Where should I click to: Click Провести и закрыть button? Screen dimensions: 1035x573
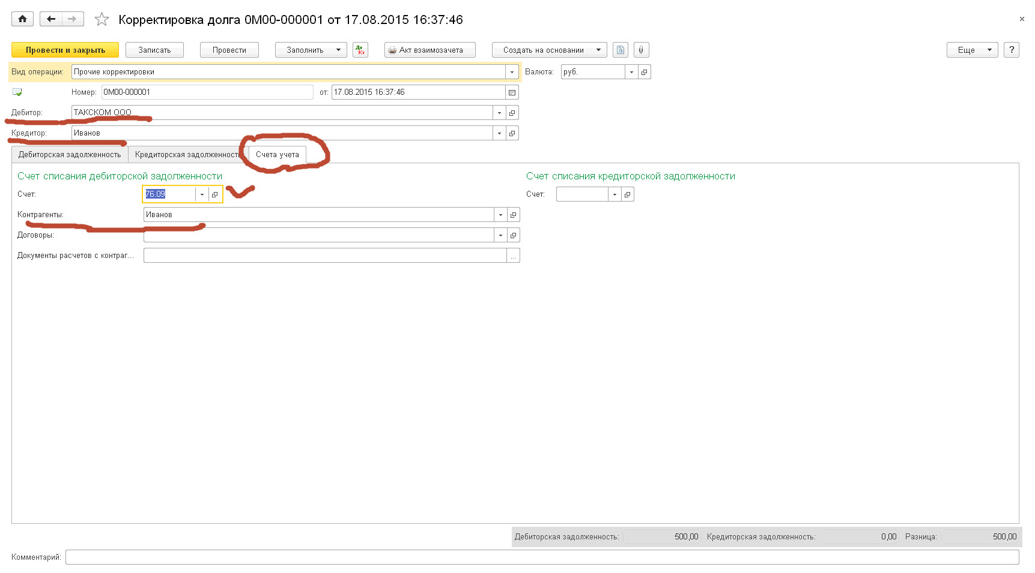[x=65, y=50]
